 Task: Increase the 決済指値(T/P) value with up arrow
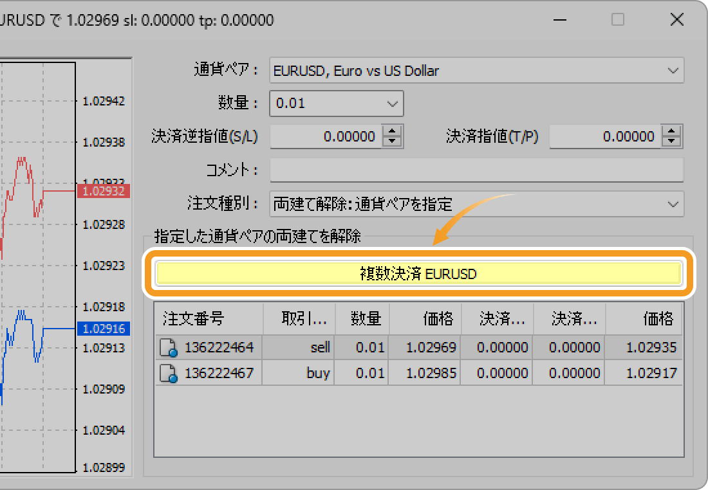click(x=672, y=131)
